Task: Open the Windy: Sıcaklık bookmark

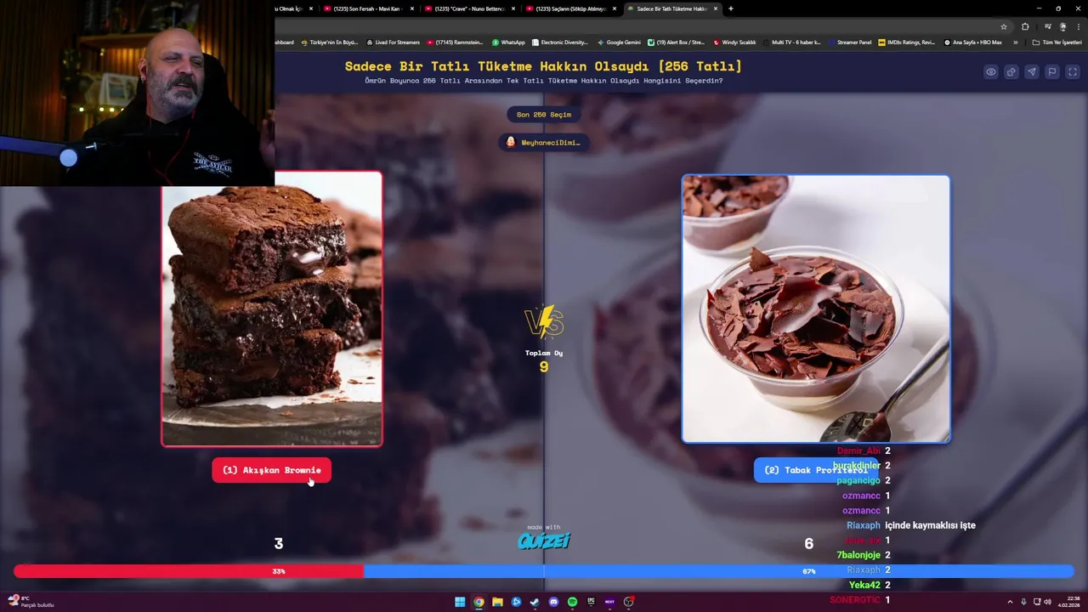Action: [735, 42]
